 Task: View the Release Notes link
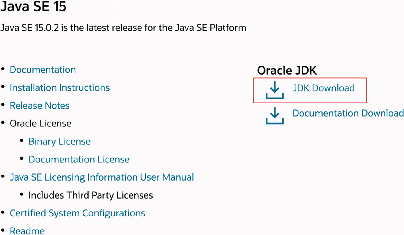point(40,106)
